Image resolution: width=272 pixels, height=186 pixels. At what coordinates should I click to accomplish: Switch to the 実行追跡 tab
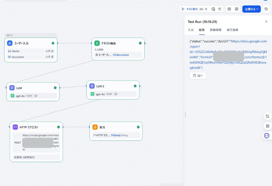pyautogui.click(x=232, y=30)
